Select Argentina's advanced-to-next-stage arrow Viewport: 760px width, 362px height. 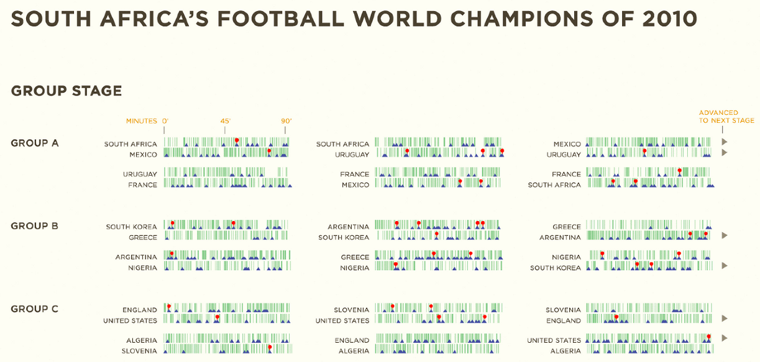pos(724,235)
